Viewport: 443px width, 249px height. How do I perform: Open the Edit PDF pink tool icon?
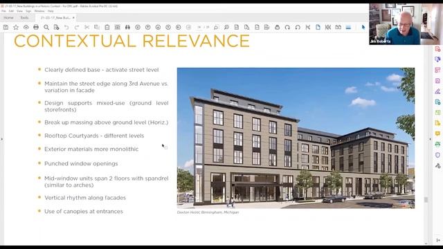point(437,70)
